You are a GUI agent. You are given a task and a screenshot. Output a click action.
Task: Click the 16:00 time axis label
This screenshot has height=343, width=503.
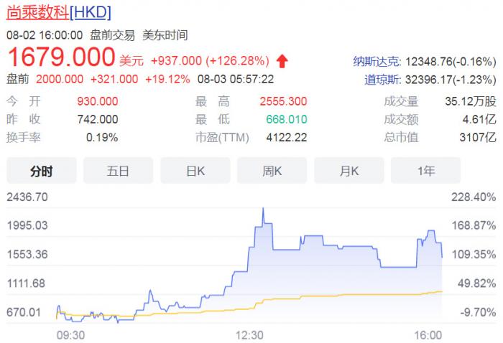tap(429, 334)
